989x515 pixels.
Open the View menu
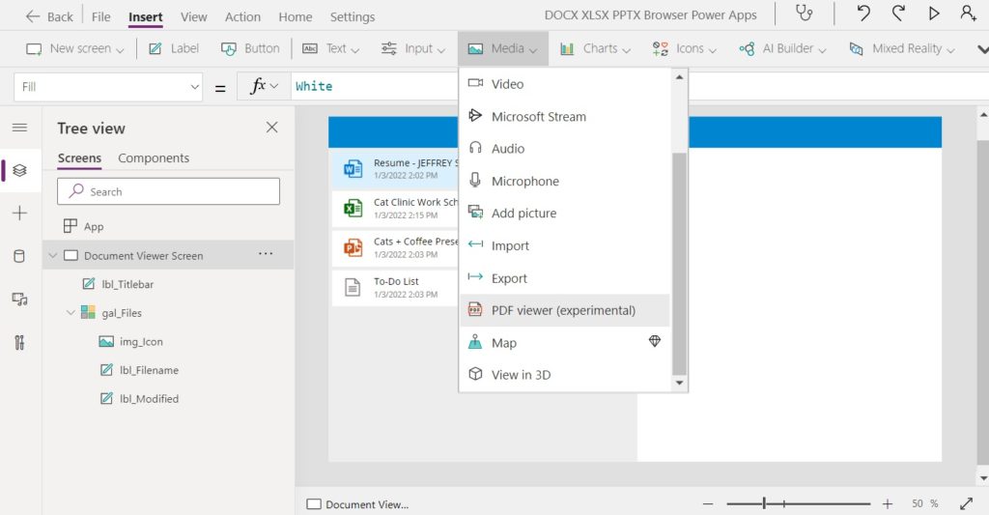point(193,17)
